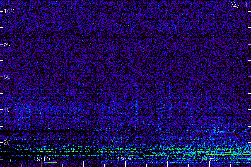
Task: Click the 02/11 date stamp
Action: (238, 5)
